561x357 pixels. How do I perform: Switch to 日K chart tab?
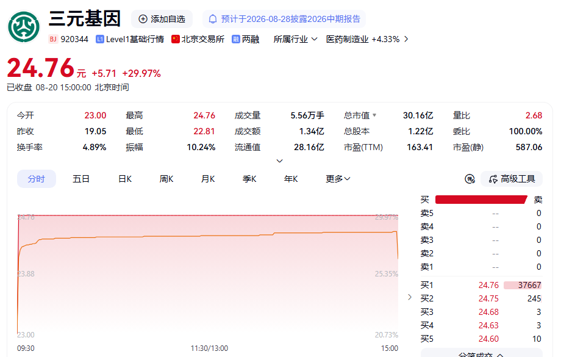pos(125,179)
